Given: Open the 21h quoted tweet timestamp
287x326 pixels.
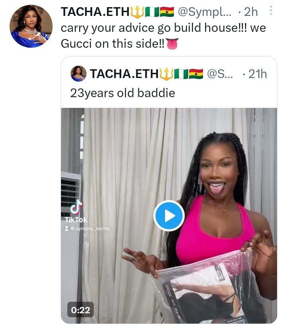Looking at the screenshot, I should pyautogui.click(x=258, y=74).
